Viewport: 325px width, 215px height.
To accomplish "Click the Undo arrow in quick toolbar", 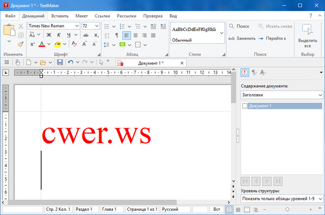I will coord(70,63).
